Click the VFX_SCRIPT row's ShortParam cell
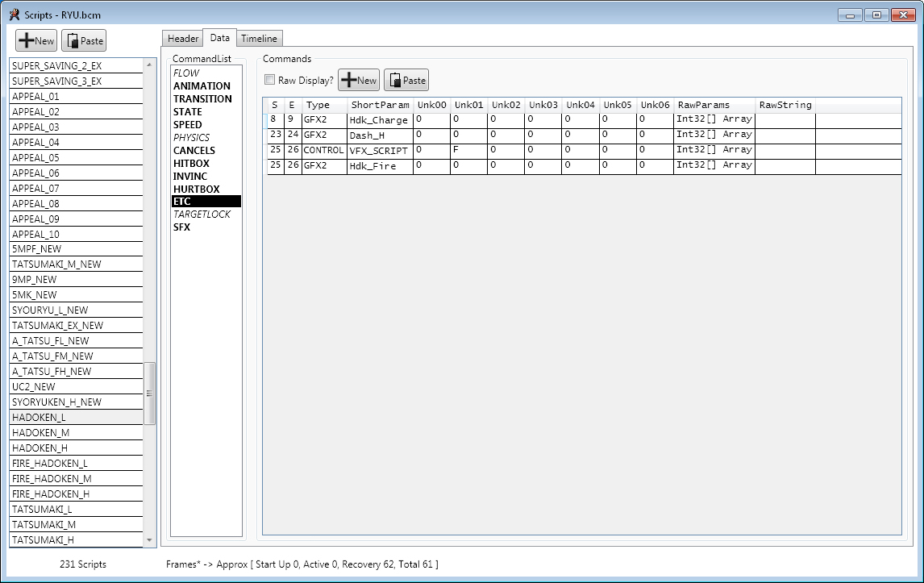Image resolution: width=924 pixels, height=583 pixels. click(379, 151)
